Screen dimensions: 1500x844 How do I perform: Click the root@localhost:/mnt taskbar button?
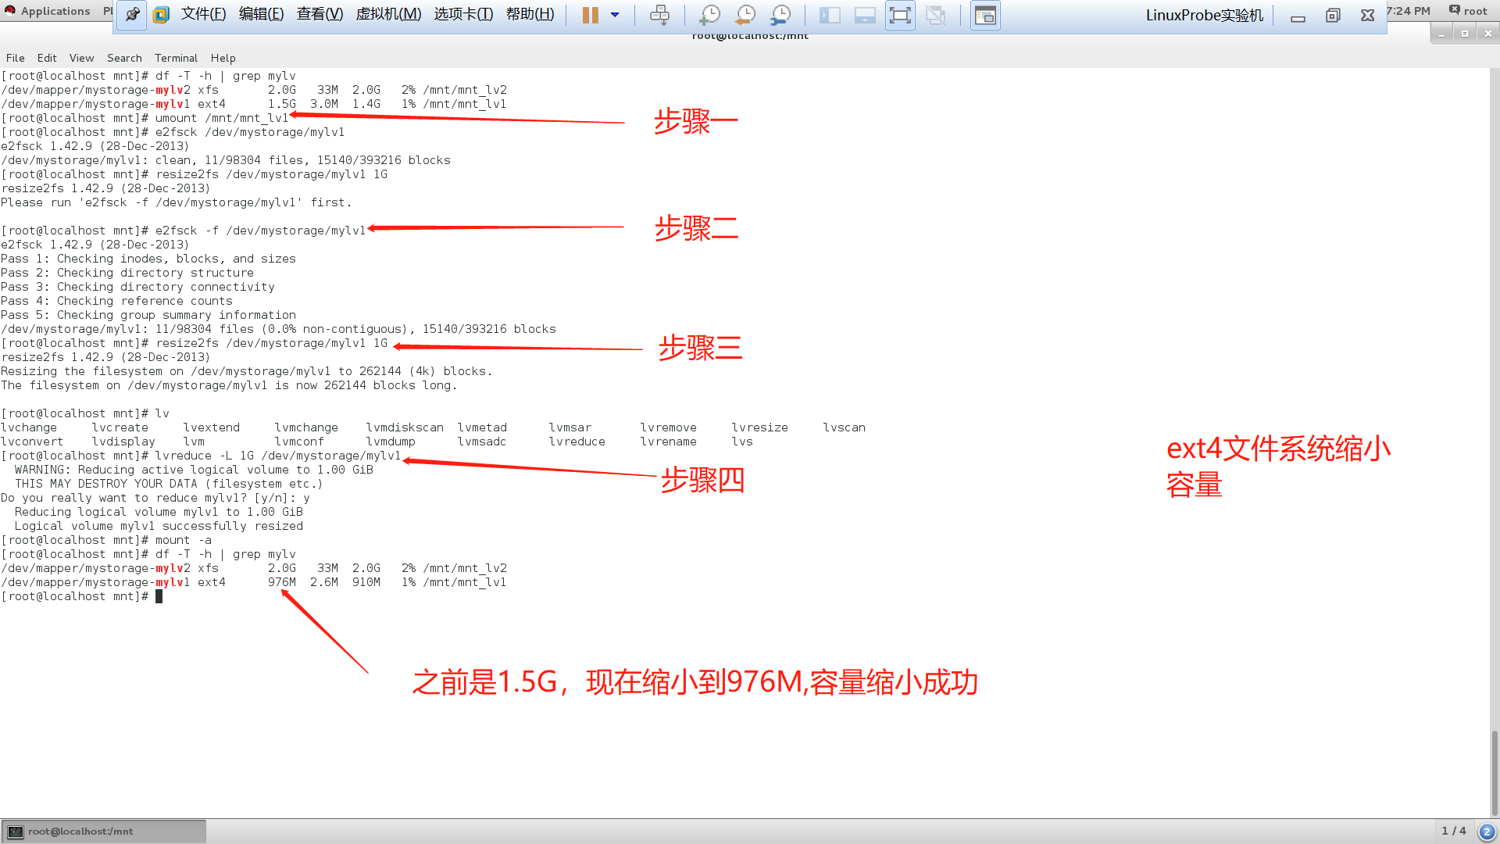click(104, 831)
